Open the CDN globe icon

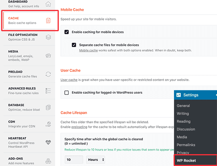click(48, 124)
